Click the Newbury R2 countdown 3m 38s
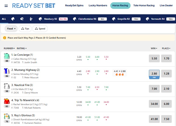 (63, 19)
